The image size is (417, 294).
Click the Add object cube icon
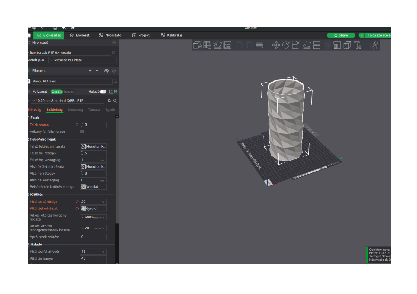197,45
